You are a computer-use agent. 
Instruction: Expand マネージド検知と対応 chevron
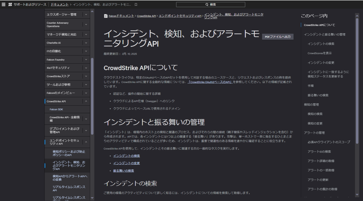click(x=86, y=34)
